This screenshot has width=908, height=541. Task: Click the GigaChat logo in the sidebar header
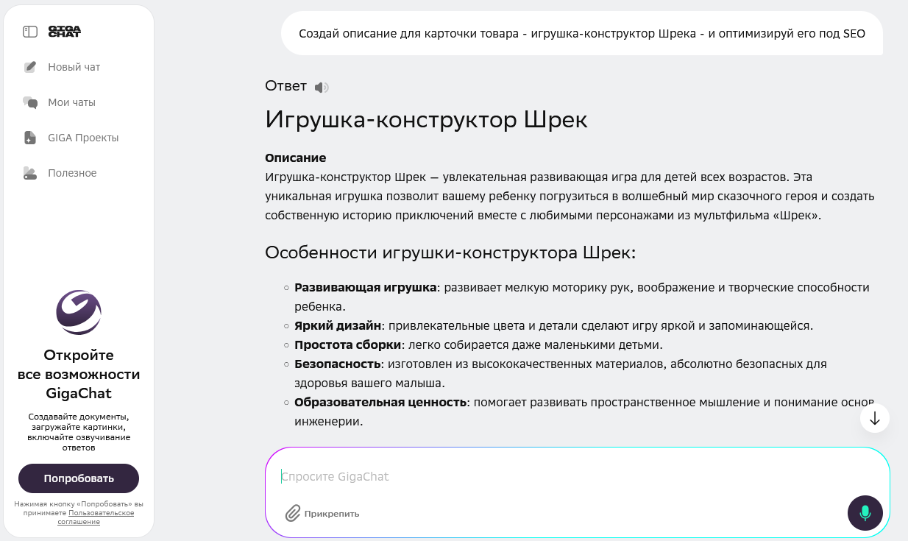(64, 32)
